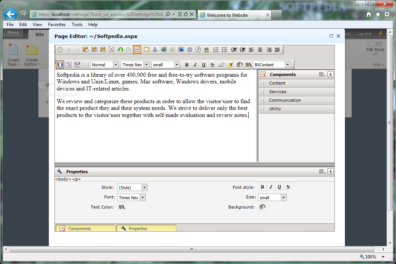Click the green Undo arrow
396x264 pixels.
tap(120, 50)
